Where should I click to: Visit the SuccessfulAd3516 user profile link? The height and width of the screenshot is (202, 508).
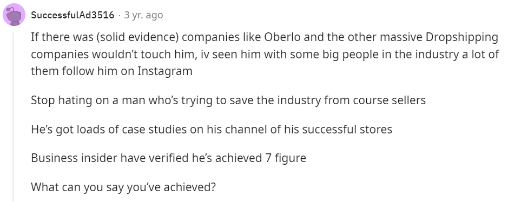click(x=72, y=15)
